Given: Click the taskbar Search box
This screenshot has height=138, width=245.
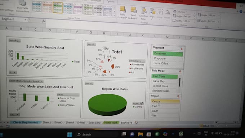Looking at the screenshot, I should [98, 134].
